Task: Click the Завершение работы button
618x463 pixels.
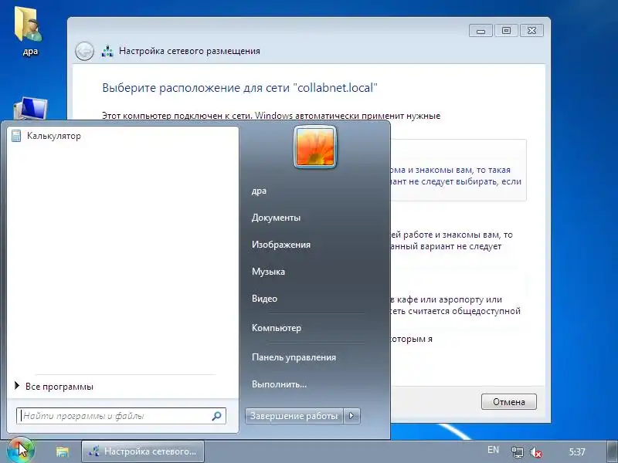Action: (x=294, y=416)
